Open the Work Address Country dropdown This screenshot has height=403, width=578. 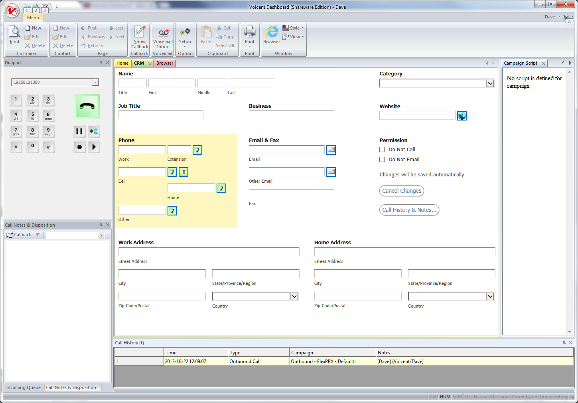tap(294, 296)
